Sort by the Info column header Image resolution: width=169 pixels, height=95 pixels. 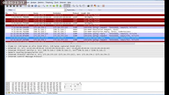(89, 13)
